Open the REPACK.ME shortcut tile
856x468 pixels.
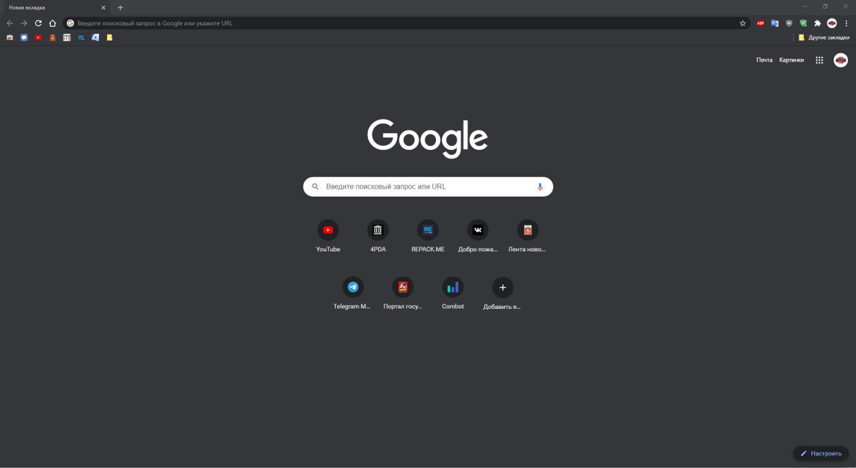pyautogui.click(x=428, y=236)
